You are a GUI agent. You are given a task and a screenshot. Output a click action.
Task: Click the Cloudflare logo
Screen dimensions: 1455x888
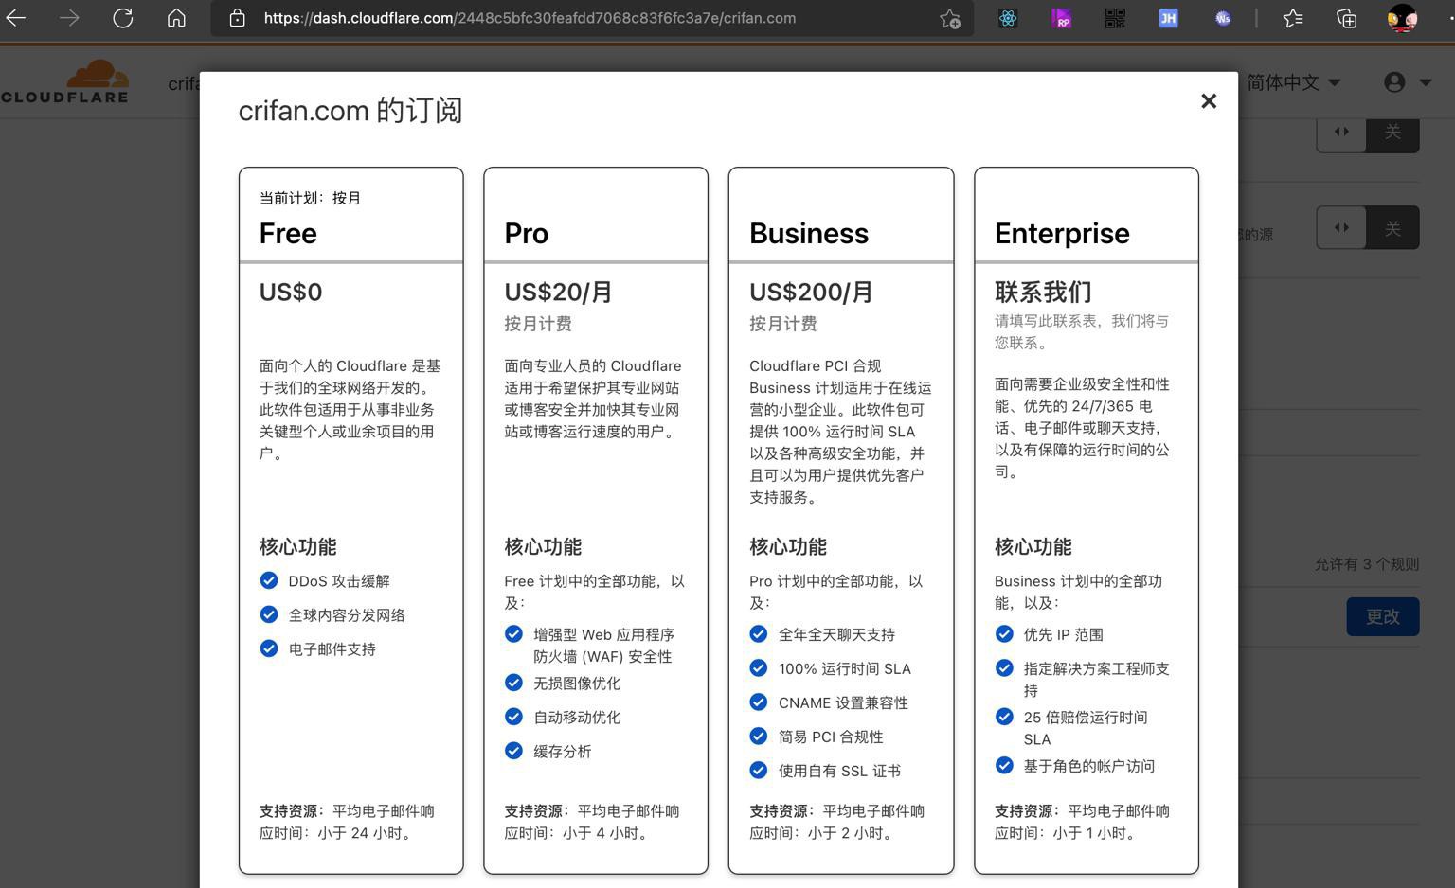click(x=64, y=81)
